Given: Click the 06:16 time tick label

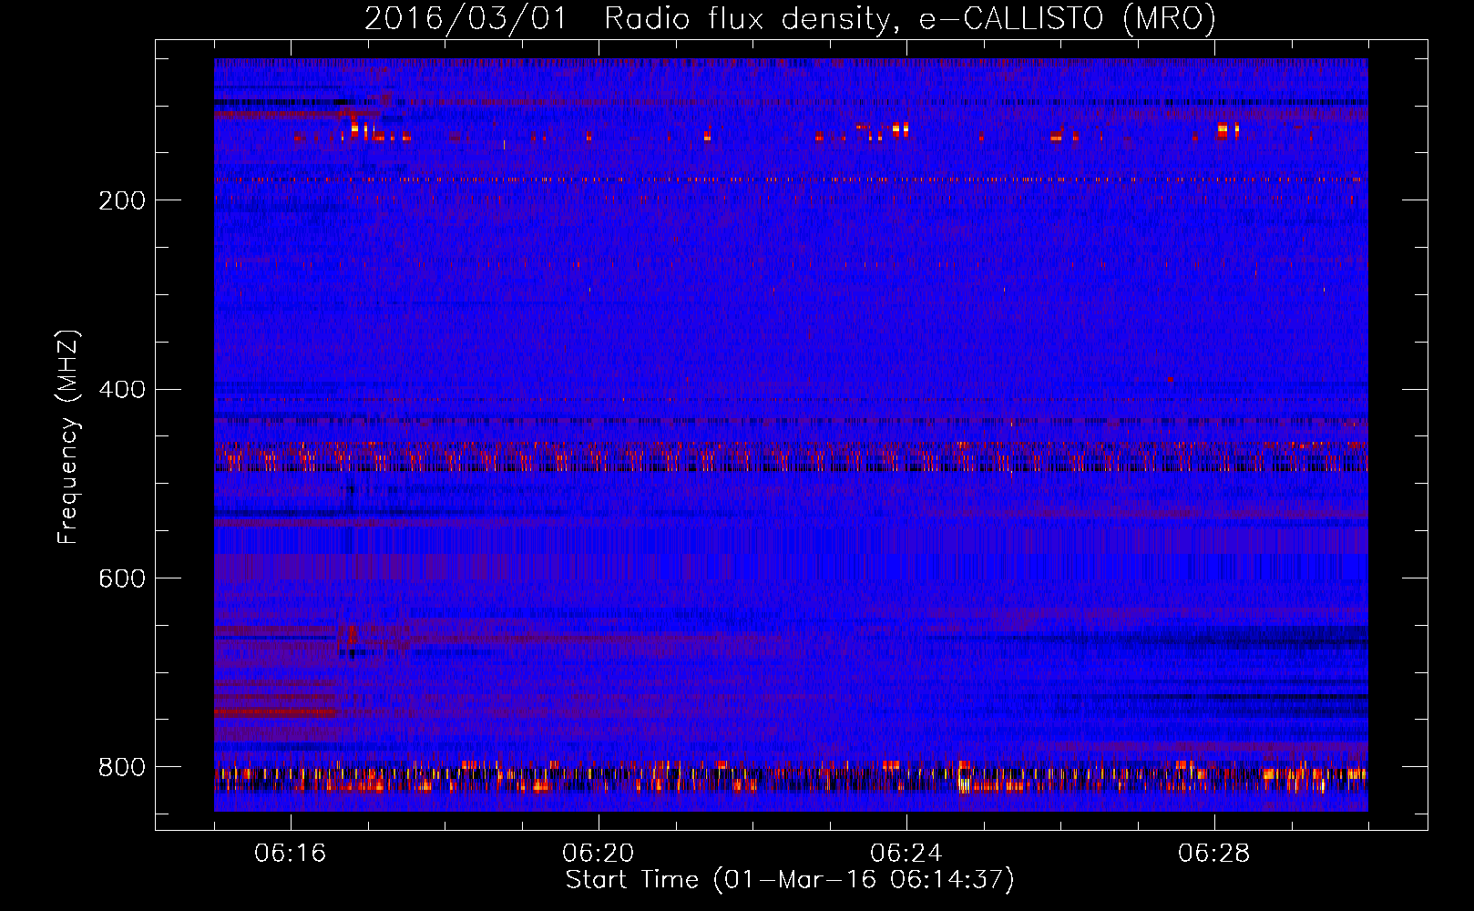Looking at the screenshot, I should [x=291, y=854].
